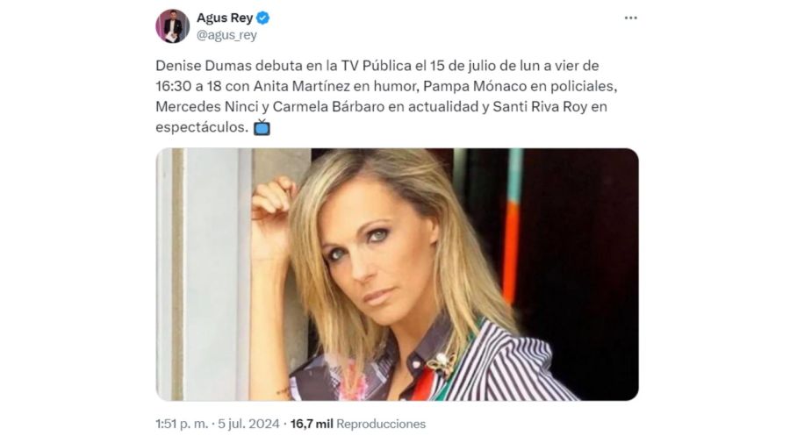
Task: Click the television emoji ending the tweet
Action: pos(262,127)
